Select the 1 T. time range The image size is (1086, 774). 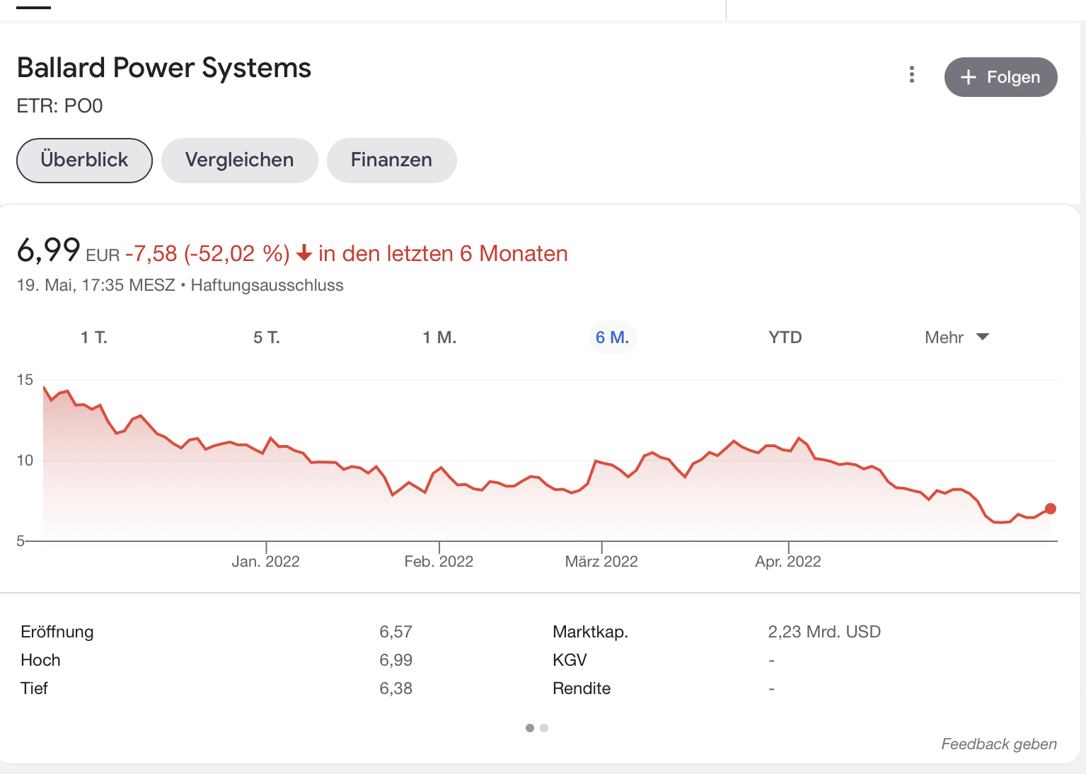tap(93, 337)
